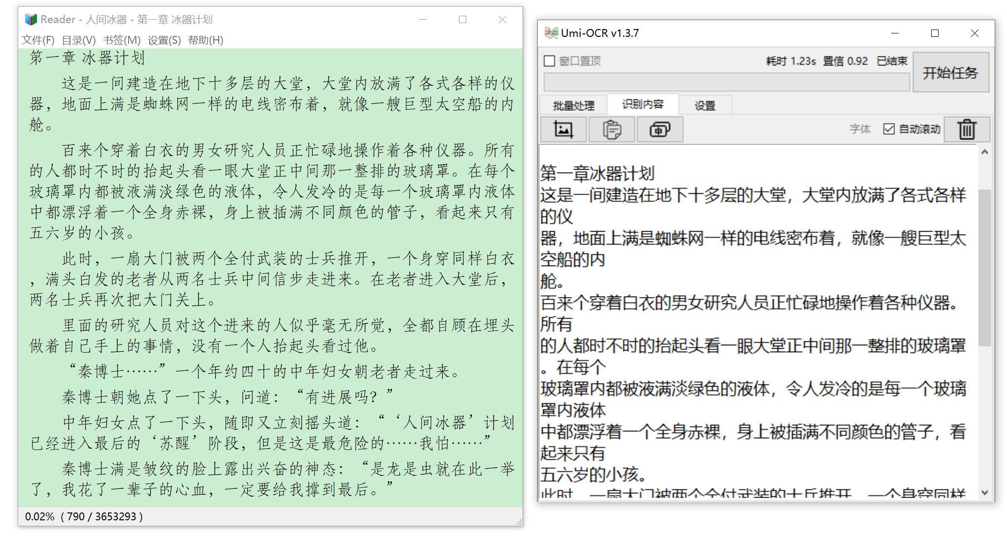
Task: Click the Reader book icon in title bar
Action: (x=31, y=20)
